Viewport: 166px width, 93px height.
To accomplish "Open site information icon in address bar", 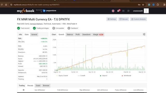I will 11,5.
